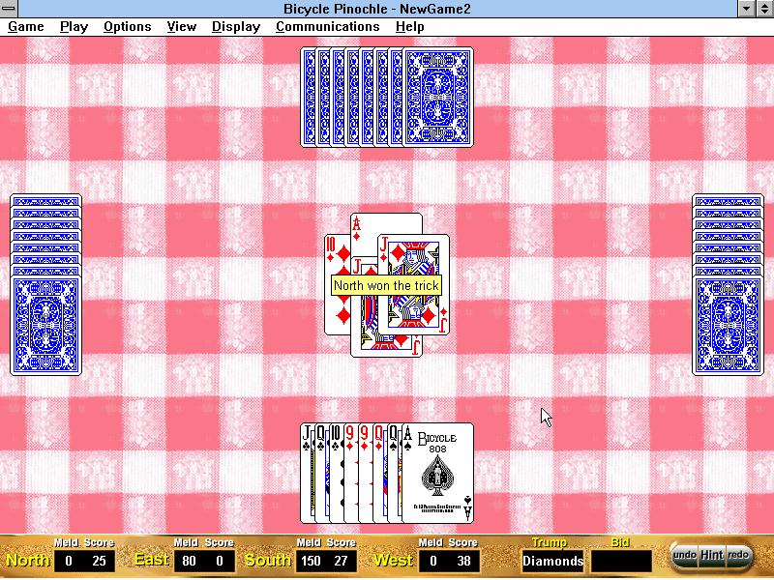This screenshot has width=774, height=580.
Task: Open the Game menu
Action: click(26, 27)
